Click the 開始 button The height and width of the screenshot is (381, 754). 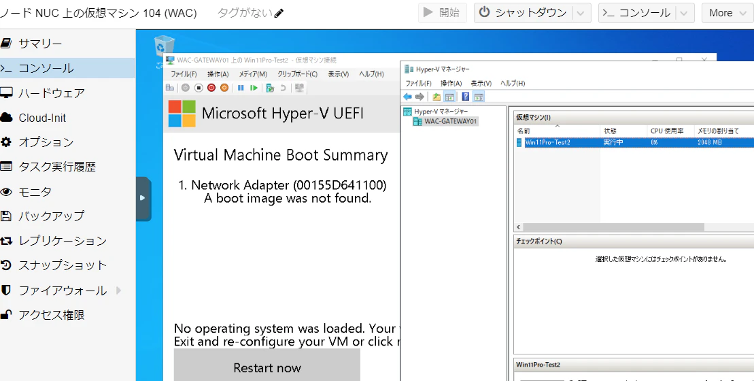(443, 13)
